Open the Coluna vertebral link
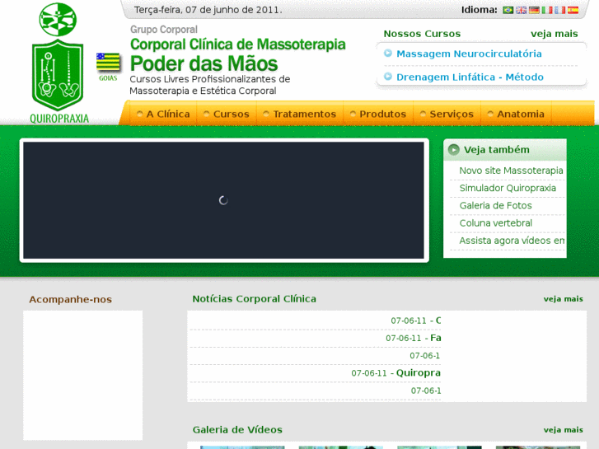The image size is (599, 449). pyautogui.click(x=495, y=223)
